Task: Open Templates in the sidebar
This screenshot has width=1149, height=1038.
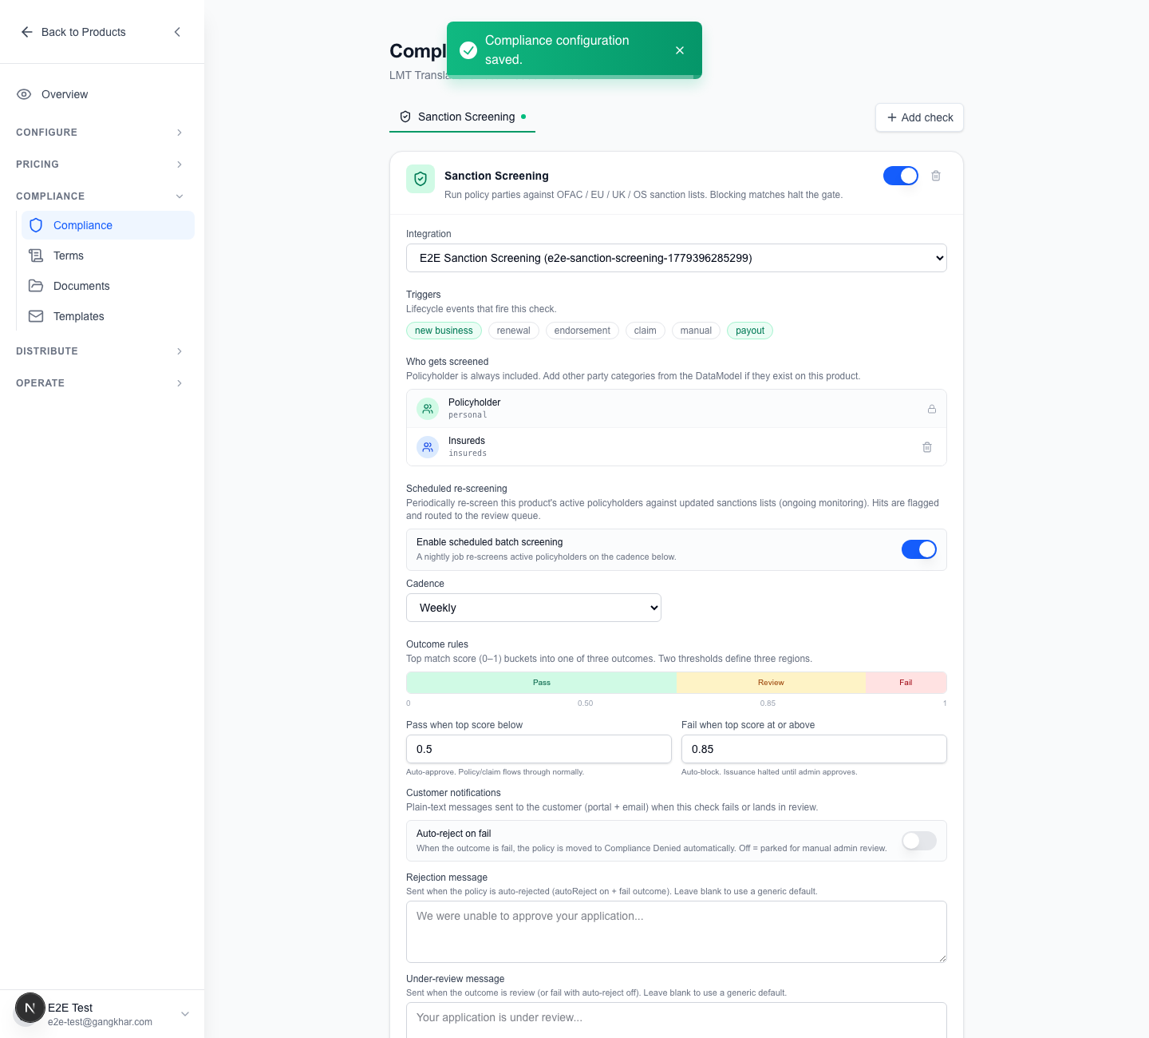Action: coord(108,316)
